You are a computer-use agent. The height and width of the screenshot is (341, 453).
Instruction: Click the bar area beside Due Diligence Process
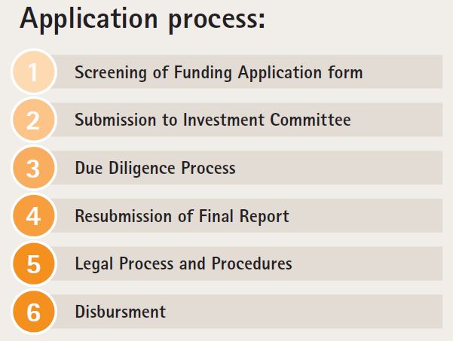339,168
